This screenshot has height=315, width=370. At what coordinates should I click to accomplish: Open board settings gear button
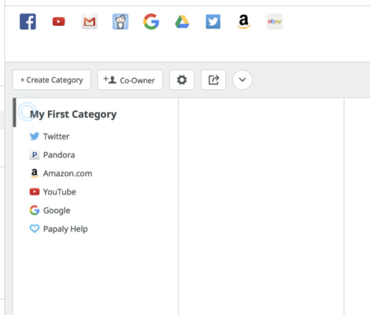182,80
